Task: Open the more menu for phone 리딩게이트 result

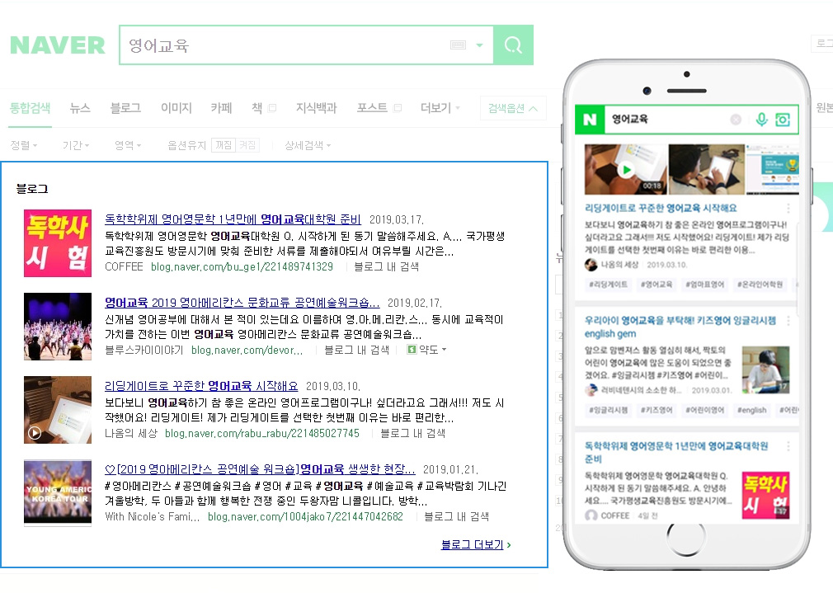Action: (x=788, y=208)
